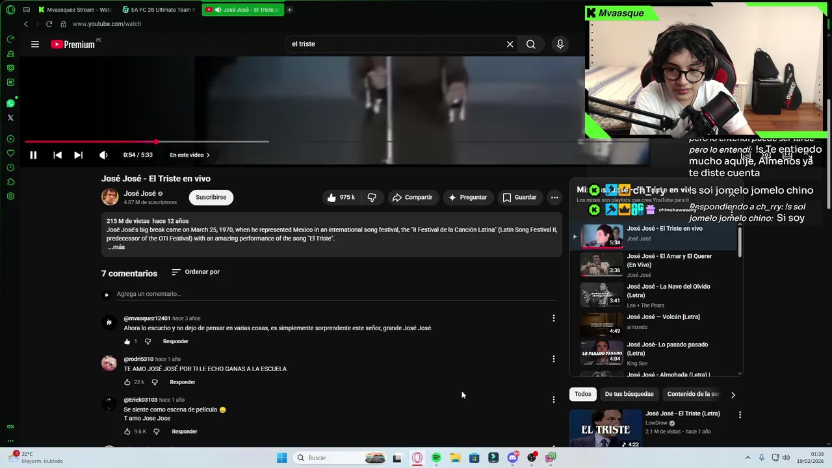Viewport: 832px width, 468px height.
Task: Open browser settings gear in sidebar
Action: coord(10,196)
